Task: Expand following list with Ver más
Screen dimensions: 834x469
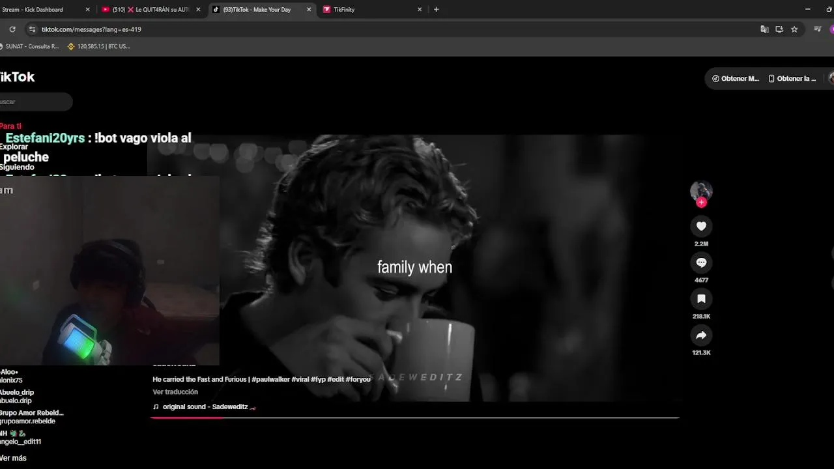Action: pyautogui.click(x=13, y=458)
